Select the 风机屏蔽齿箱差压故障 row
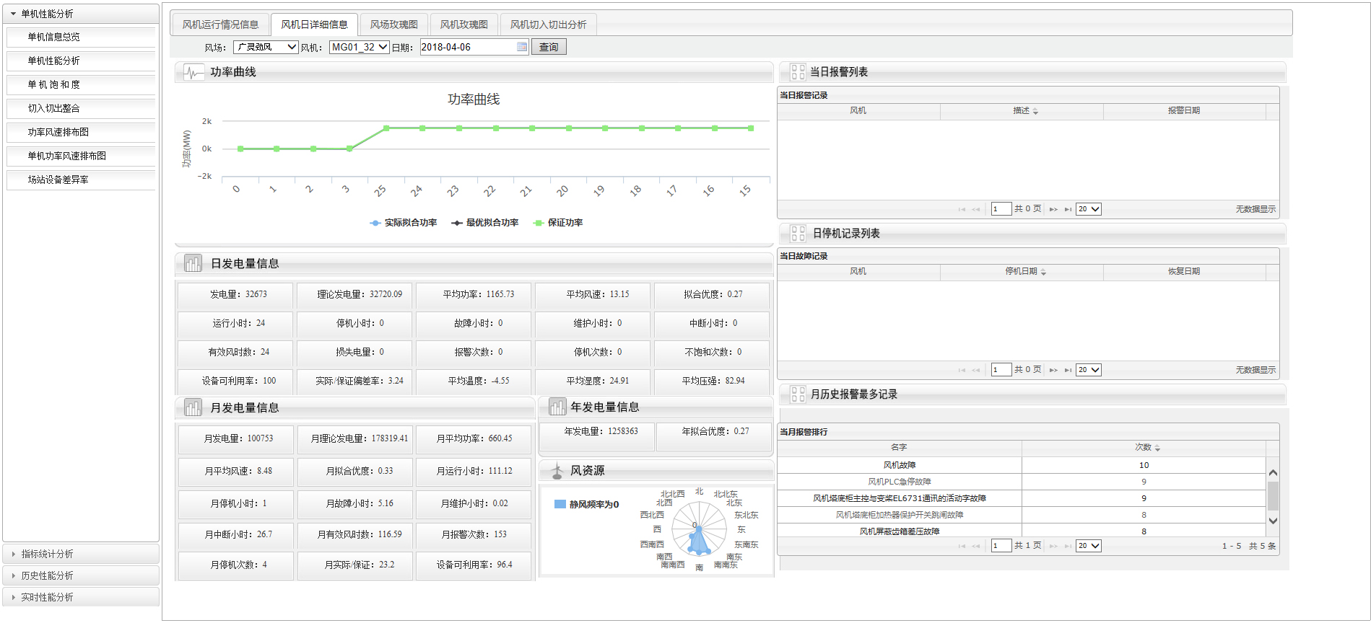 (x=1022, y=531)
